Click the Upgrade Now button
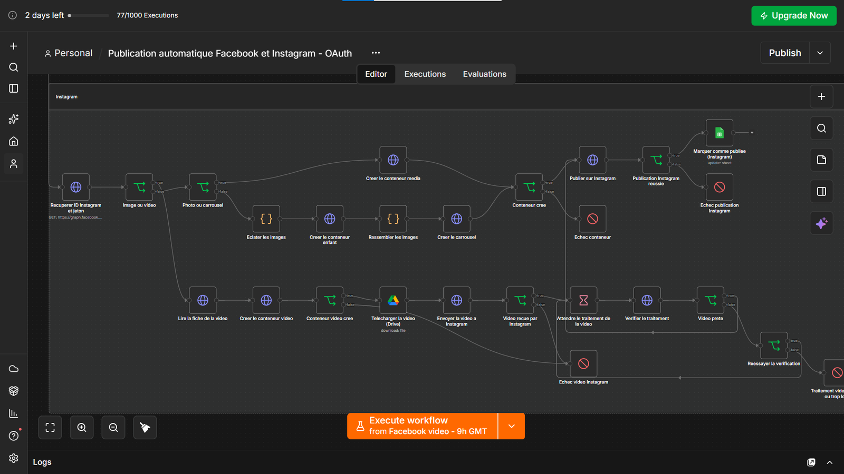Image resolution: width=844 pixels, height=474 pixels. (x=794, y=16)
